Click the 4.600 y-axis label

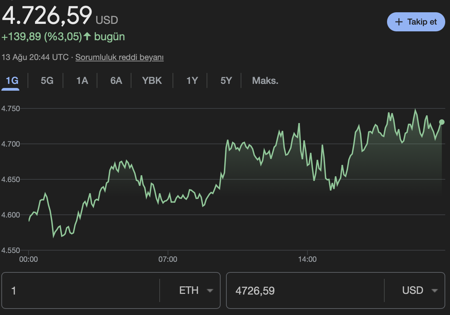coord(11,215)
